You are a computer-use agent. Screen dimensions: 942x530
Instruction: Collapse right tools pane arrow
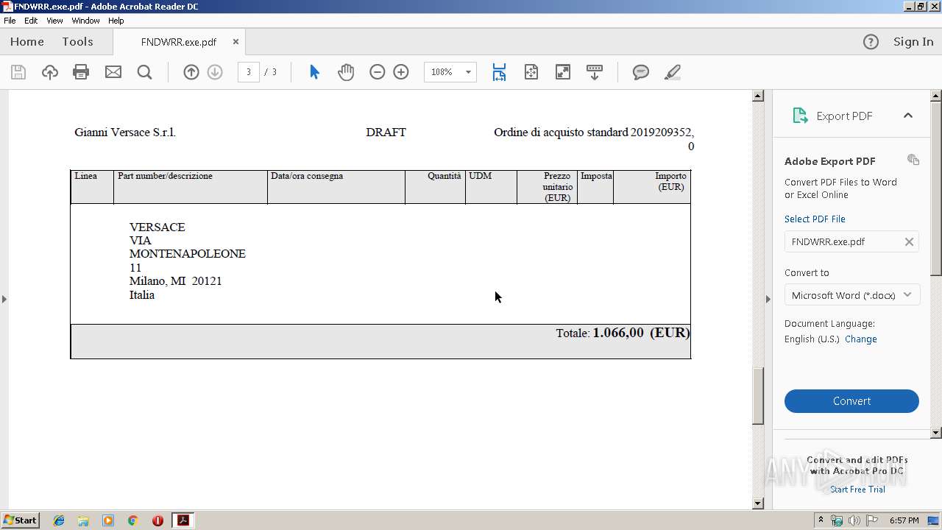pyautogui.click(x=768, y=299)
